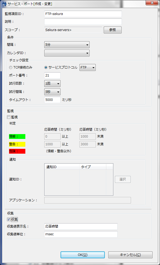Close the サービス・ポート dialog window
This screenshot has height=265, width=160.
[151, 3]
